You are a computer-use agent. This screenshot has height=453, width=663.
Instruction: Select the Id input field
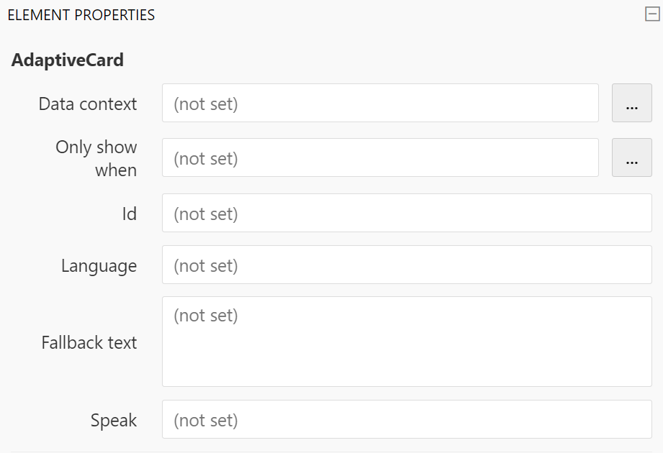tap(406, 213)
